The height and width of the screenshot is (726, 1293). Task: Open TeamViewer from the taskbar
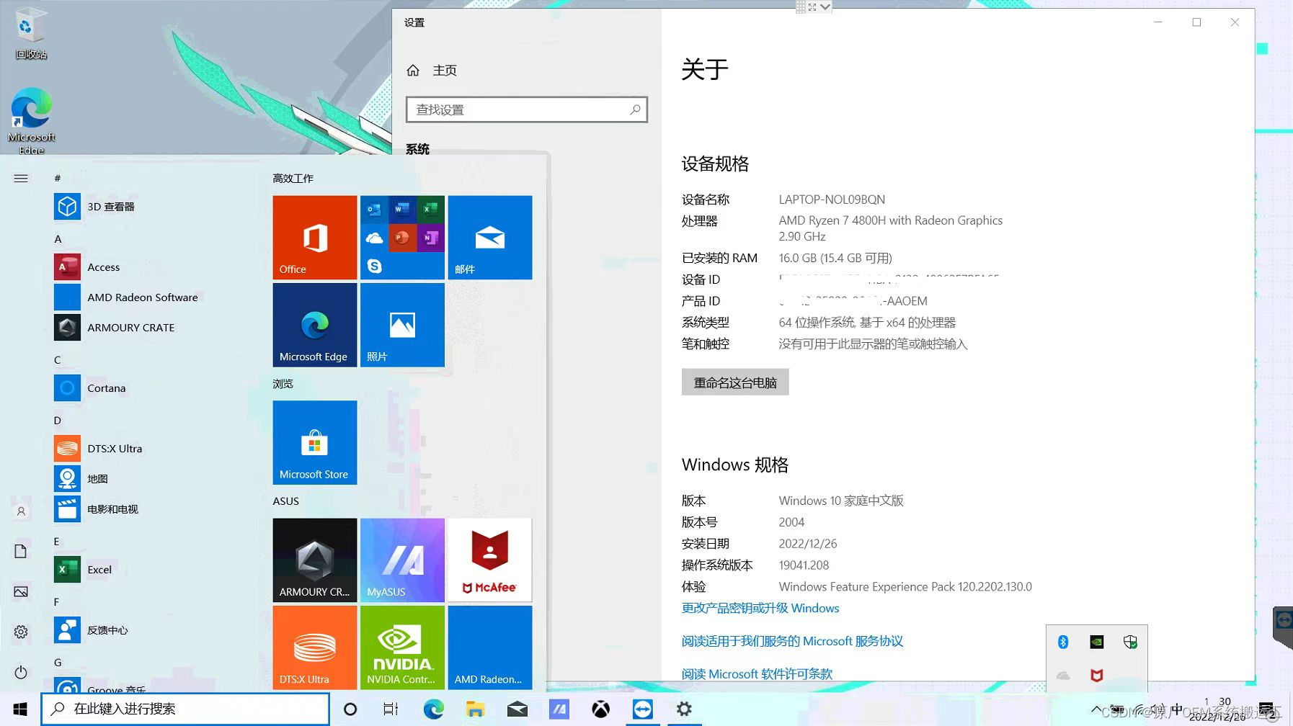(x=642, y=709)
